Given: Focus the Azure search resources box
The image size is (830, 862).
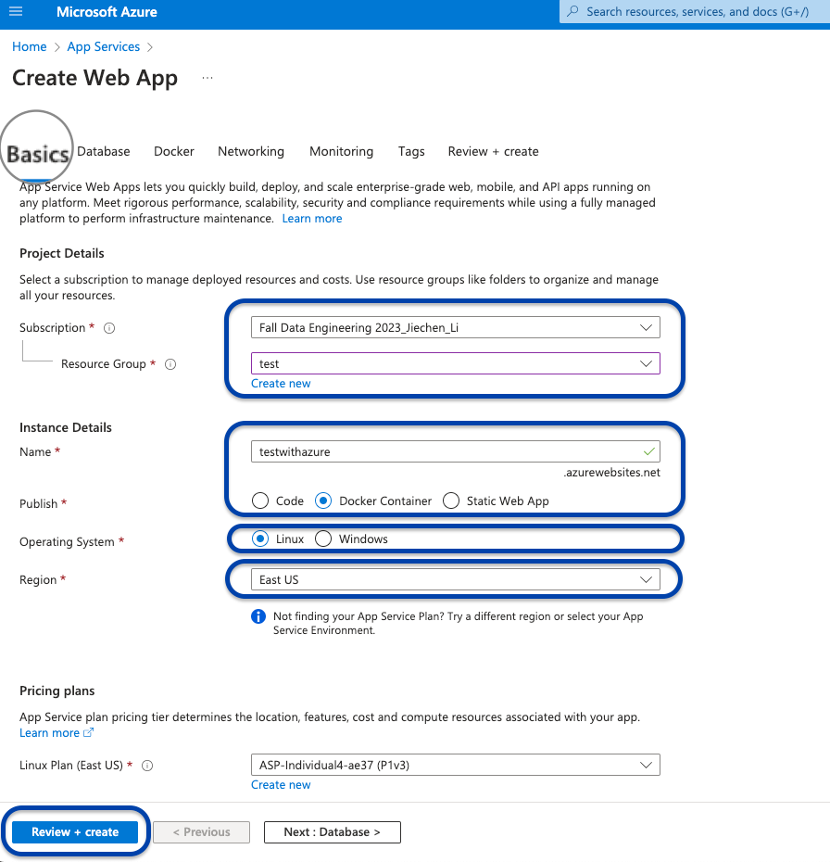Looking at the screenshot, I should point(695,11).
